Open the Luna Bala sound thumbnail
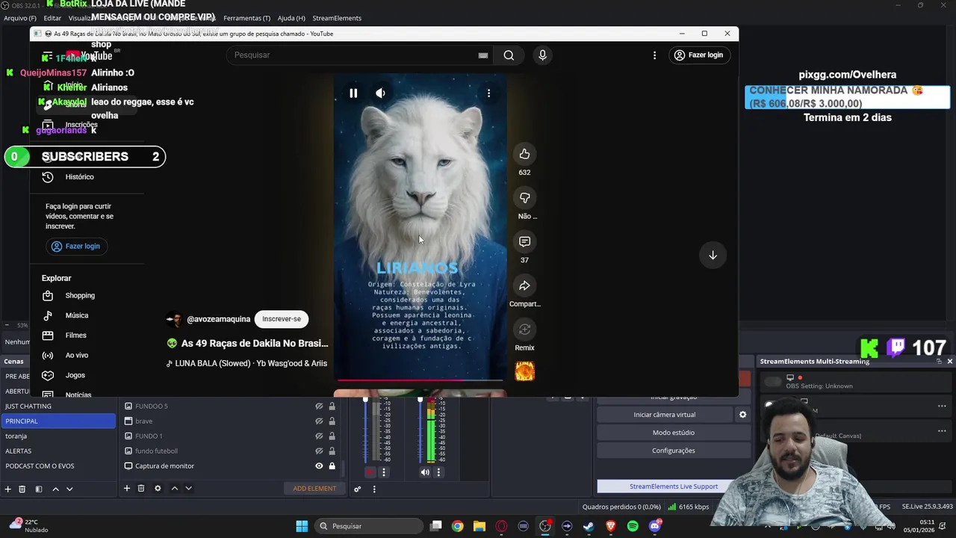 pyautogui.click(x=524, y=371)
